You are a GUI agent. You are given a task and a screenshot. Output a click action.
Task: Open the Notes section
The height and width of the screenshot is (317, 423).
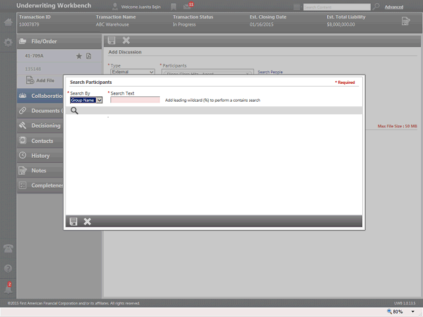click(x=40, y=170)
